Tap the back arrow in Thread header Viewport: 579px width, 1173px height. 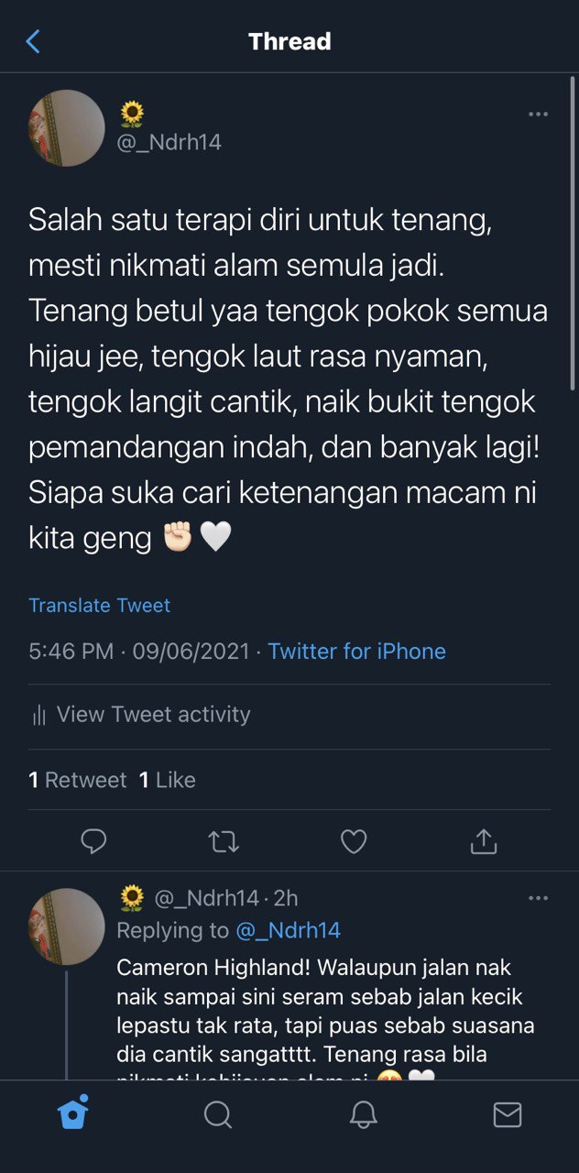[33, 41]
